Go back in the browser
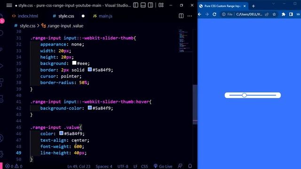Screen dimensions: 301x169 click(199, 15)
